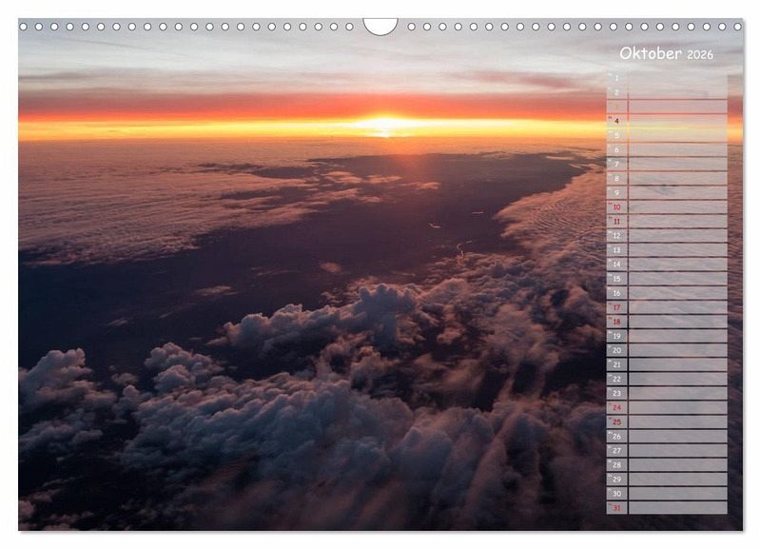The image size is (761, 549).
Task: Click red day number 25
Action: 616,422
